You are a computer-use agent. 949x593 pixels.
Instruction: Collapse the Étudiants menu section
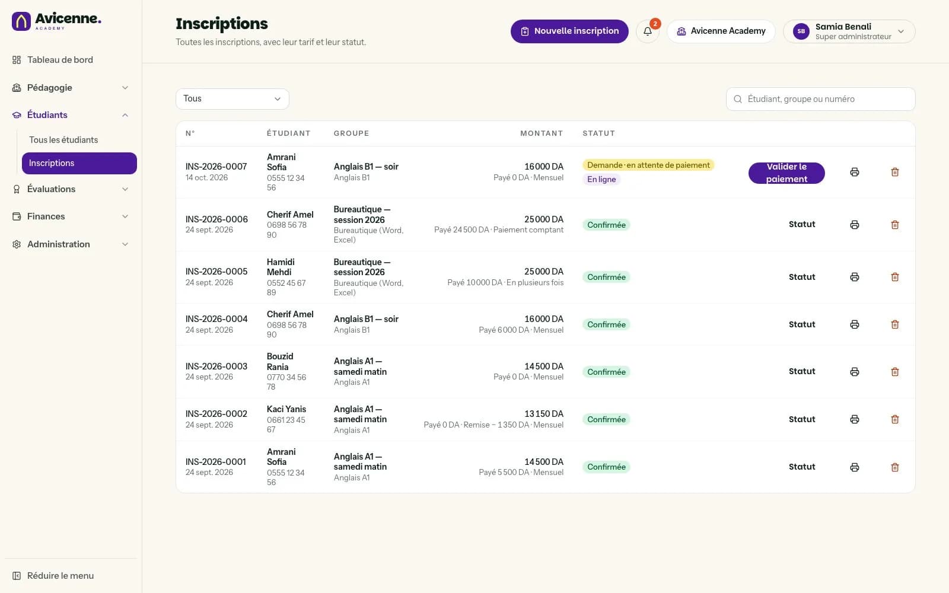coord(71,115)
